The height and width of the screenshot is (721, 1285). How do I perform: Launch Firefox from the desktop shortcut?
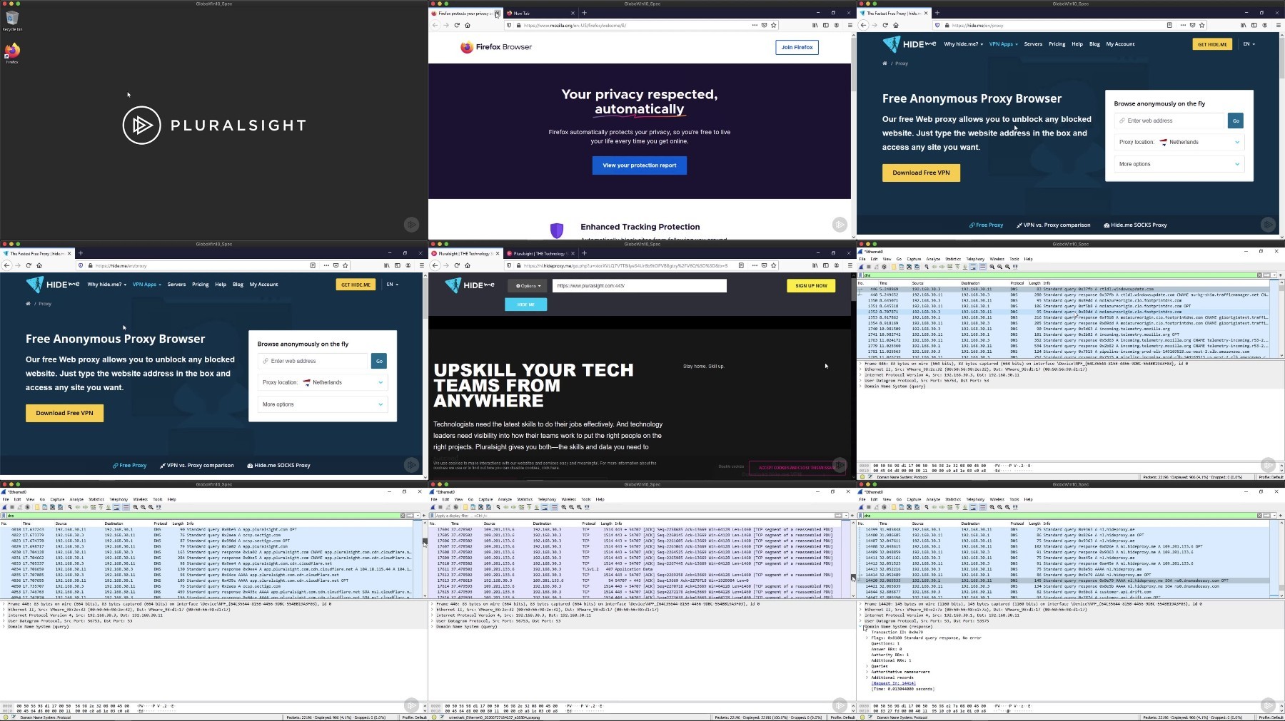(x=12, y=53)
